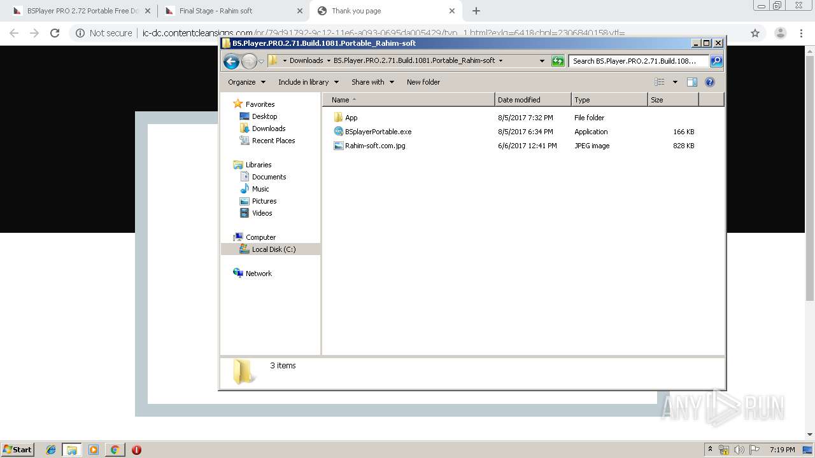Click the address bar refresh icon
This screenshot has width=815, height=458.
tap(558, 61)
